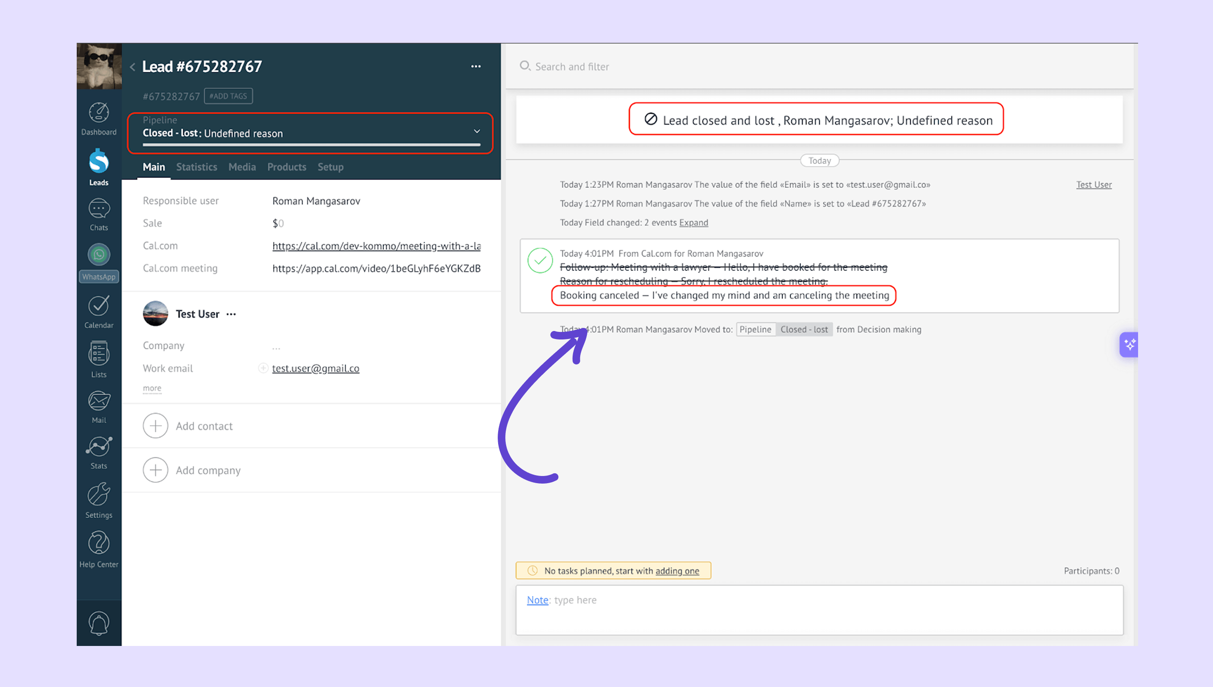Open Test User contact options dots

[231, 314]
